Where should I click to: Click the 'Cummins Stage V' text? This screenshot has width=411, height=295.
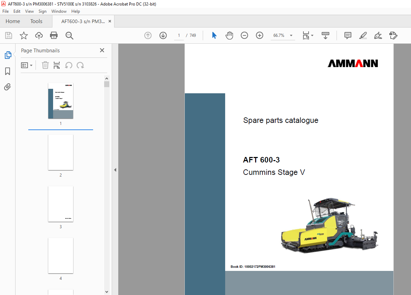(274, 172)
